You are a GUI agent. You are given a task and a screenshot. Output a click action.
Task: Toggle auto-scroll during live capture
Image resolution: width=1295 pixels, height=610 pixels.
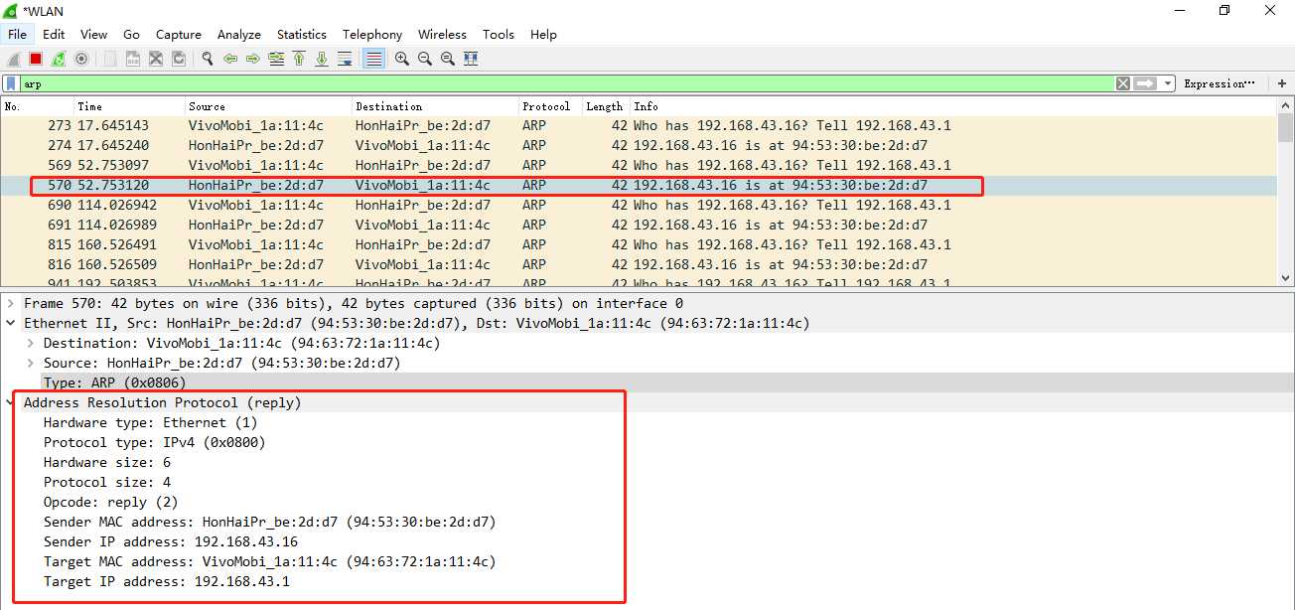click(345, 60)
